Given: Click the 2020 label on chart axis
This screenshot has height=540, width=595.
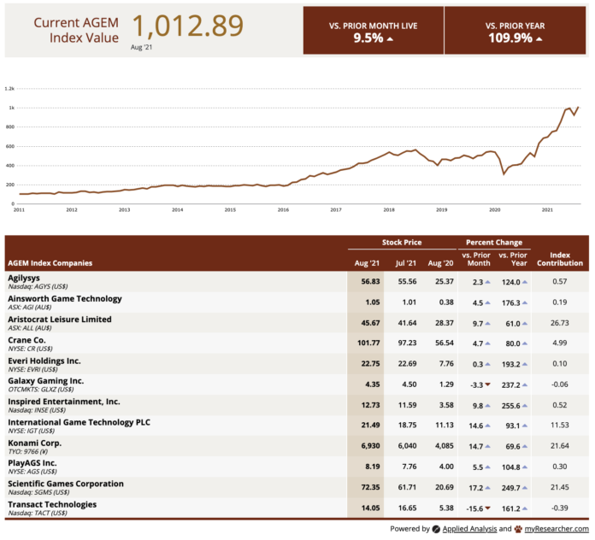Looking at the screenshot, I should pyautogui.click(x=494, y=209).
